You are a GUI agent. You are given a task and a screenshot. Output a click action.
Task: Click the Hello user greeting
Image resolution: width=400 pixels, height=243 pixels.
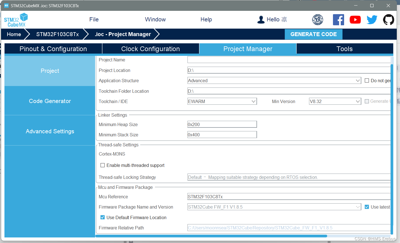pyautogui.click(x=276, y=19)
